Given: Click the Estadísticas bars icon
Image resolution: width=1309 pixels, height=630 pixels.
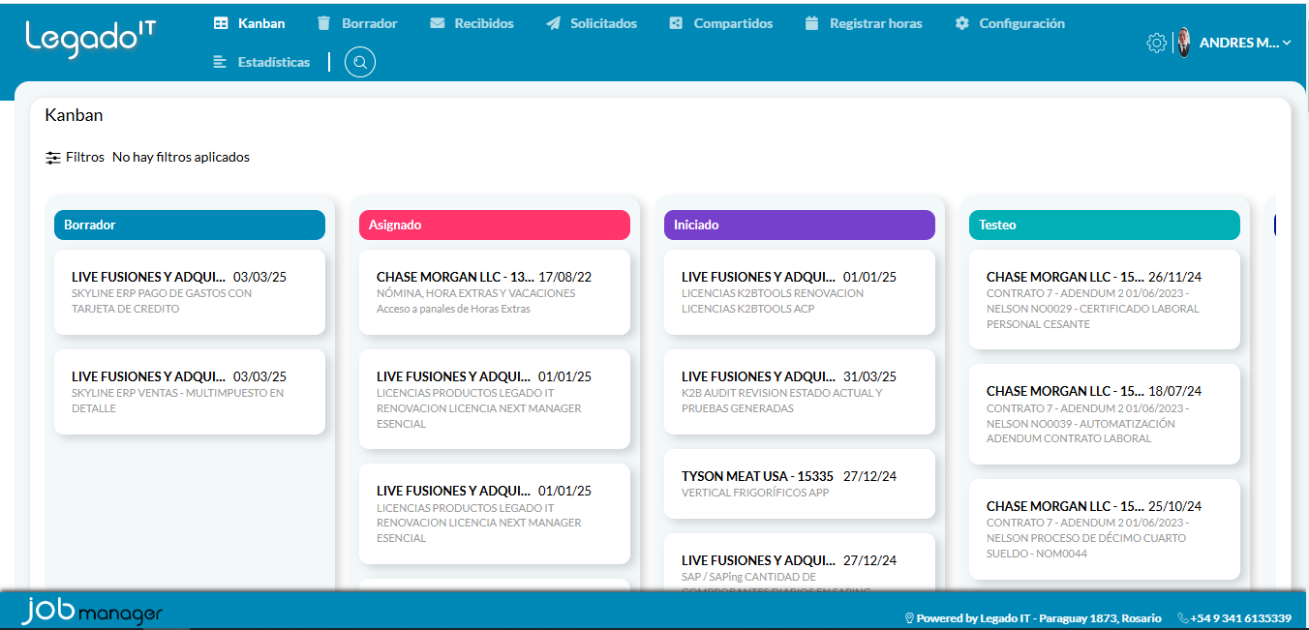Looking at the screenshot, I should [x=220, y=62].
